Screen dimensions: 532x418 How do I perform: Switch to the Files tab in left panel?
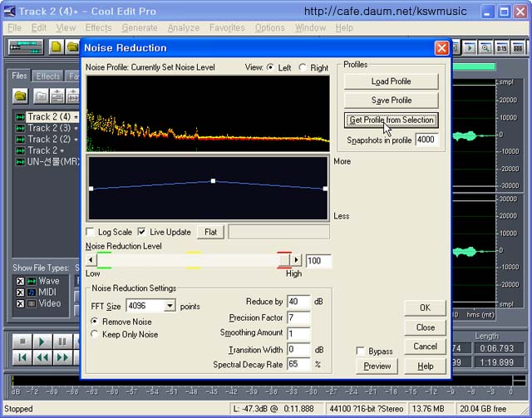click(19, 76)
